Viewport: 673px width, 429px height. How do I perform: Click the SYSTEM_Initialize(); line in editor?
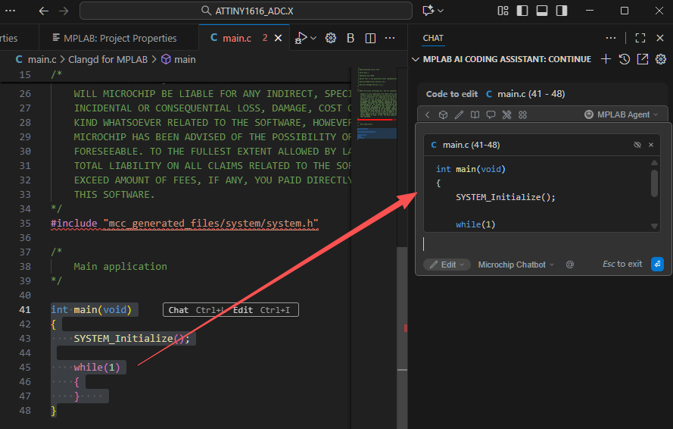click(131, 338)
